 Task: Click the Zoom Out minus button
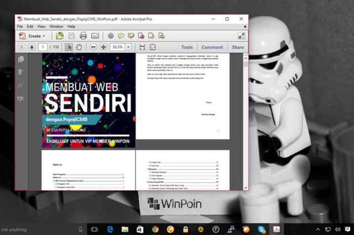point(93,47)
